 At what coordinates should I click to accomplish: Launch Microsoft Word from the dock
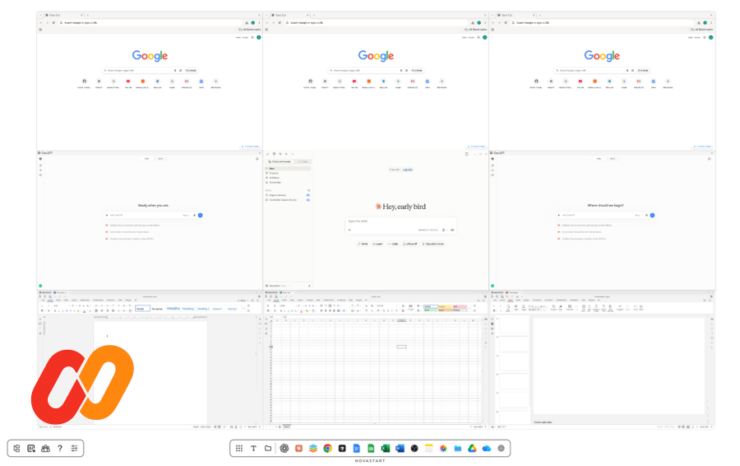tap(400, 449)
